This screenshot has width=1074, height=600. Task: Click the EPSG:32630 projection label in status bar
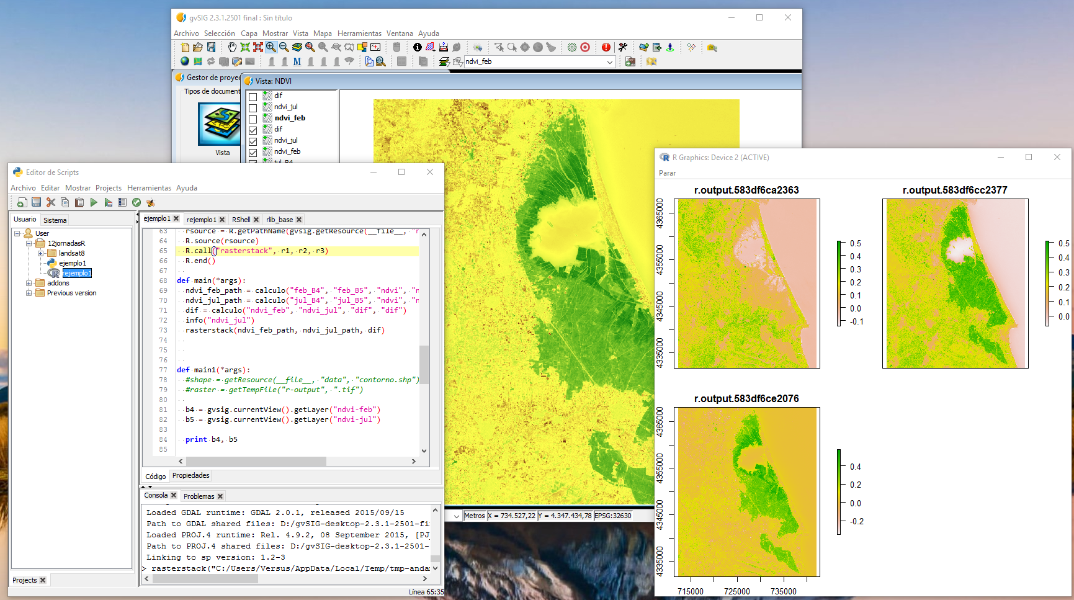(x=613, y=516)
